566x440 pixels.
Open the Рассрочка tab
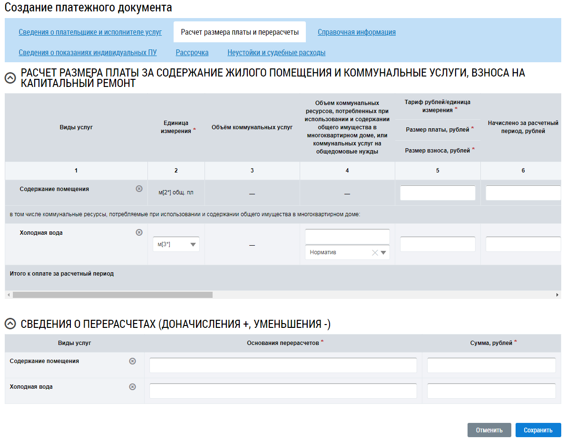coord(192,53)
